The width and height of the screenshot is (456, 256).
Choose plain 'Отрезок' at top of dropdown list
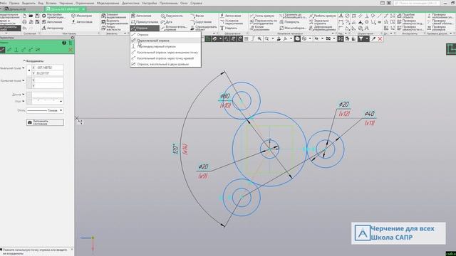click(x=165, y=35)
